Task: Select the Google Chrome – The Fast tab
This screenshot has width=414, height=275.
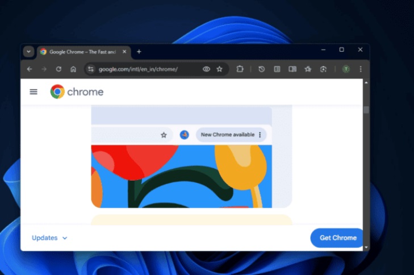Action: (x=83, y=52)
